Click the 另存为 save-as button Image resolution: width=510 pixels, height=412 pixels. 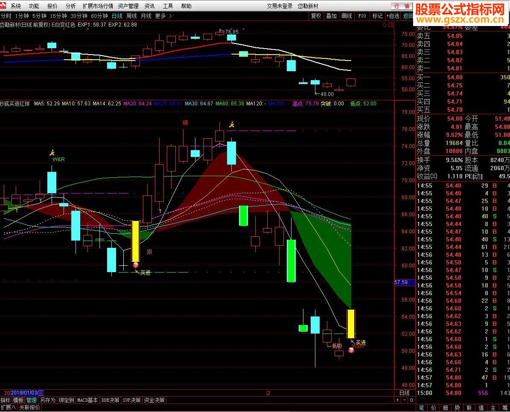pos(47,400)
